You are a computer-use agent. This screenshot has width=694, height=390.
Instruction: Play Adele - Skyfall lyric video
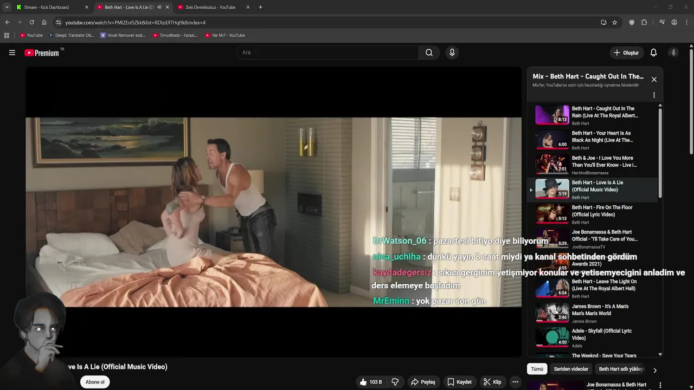593,337
